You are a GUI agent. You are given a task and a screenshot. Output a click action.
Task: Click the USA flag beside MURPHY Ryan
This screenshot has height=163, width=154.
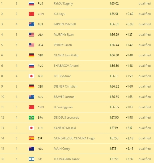(31, 35)
